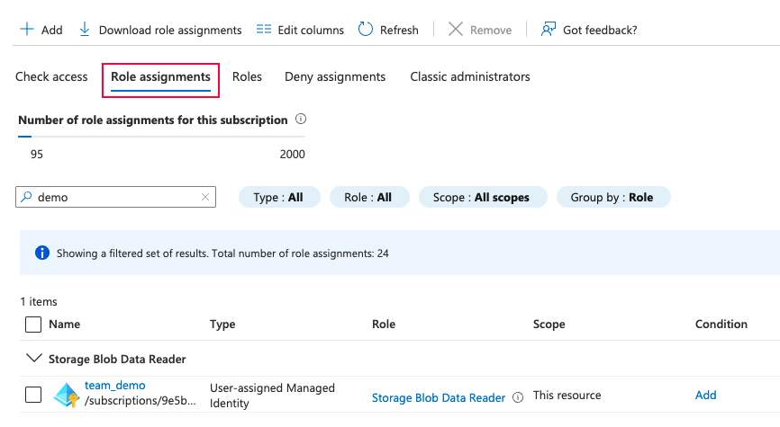Open the Type filter dropdown
This screenshot has width=780, height=427.
pos(279,198)
